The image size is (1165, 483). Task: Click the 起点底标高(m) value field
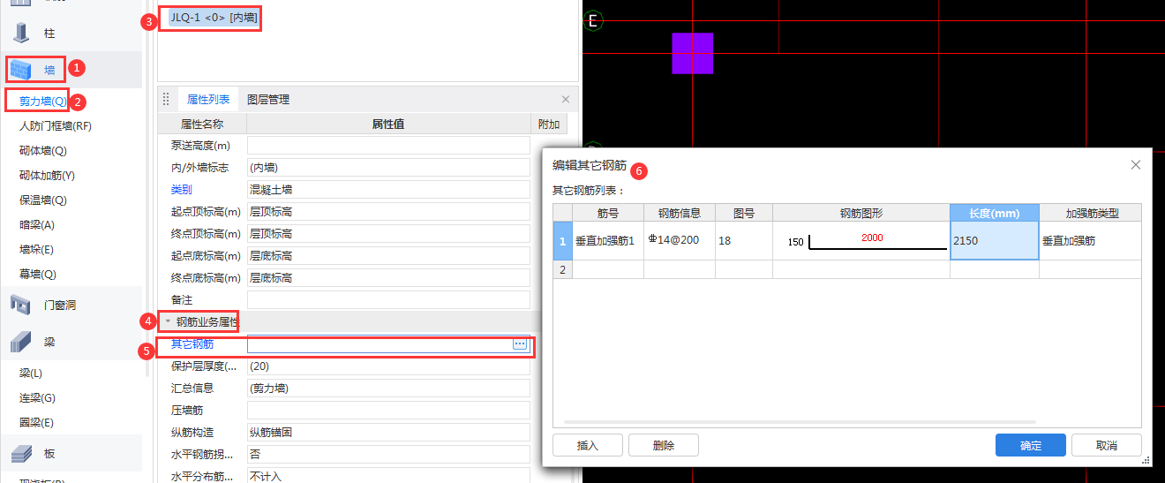(x=388, y=255)
